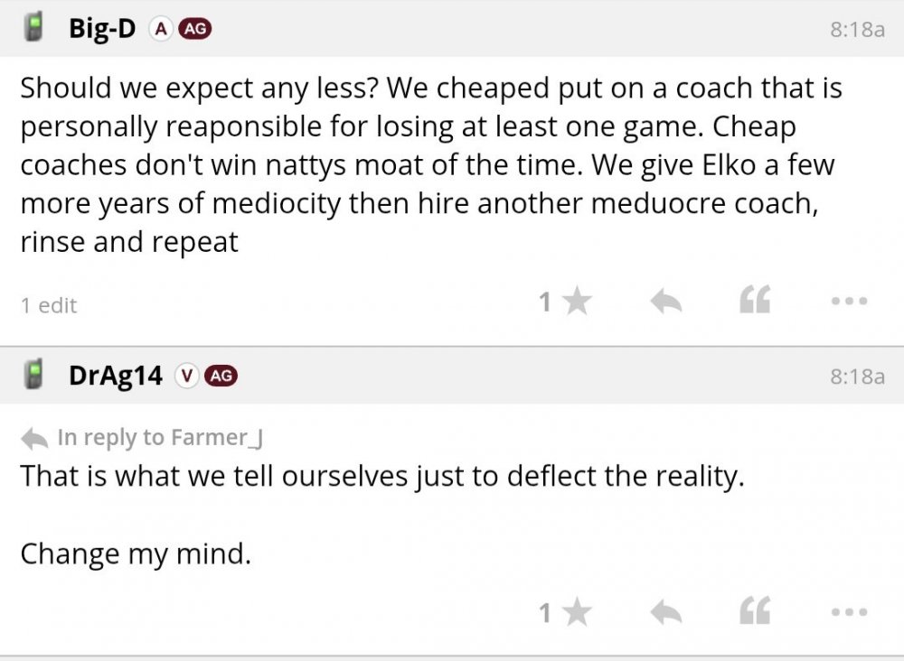The image size is (904, 661).
Task: Open more options on DrAg14's post
Action: click(x=850, y=614)
